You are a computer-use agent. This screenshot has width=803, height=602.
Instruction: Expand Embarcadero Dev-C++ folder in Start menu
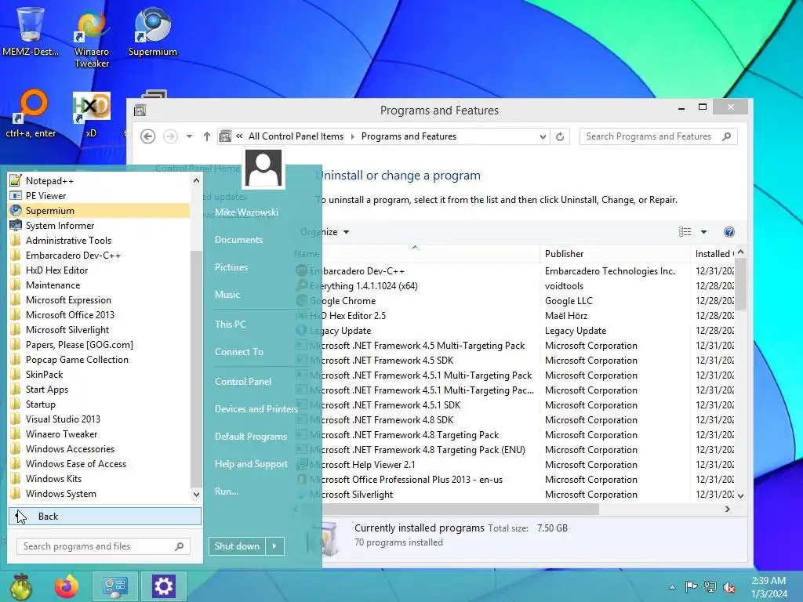coord(99,256)
